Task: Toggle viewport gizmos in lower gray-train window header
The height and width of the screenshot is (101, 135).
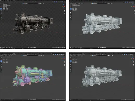Action: pyautogui.click(x=125, y=54)
